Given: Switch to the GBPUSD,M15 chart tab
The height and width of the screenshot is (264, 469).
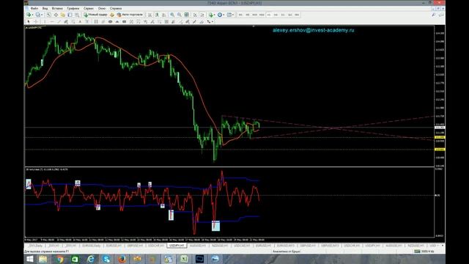Looking at the screenshot, I should coord(330,246).
